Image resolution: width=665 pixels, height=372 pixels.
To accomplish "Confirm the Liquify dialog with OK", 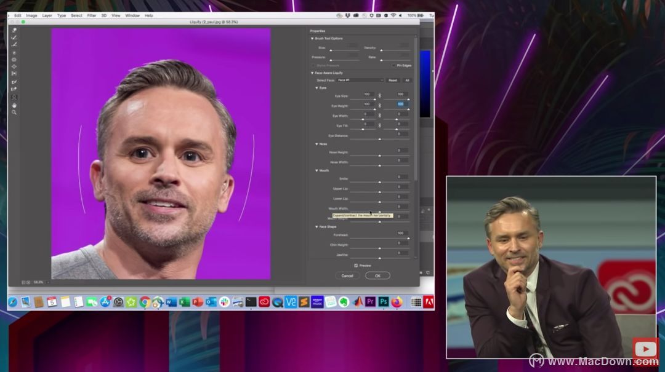I will 377,276.
